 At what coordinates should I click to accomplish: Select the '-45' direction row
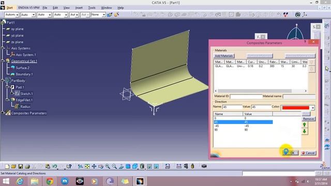(x=243, y=126)
